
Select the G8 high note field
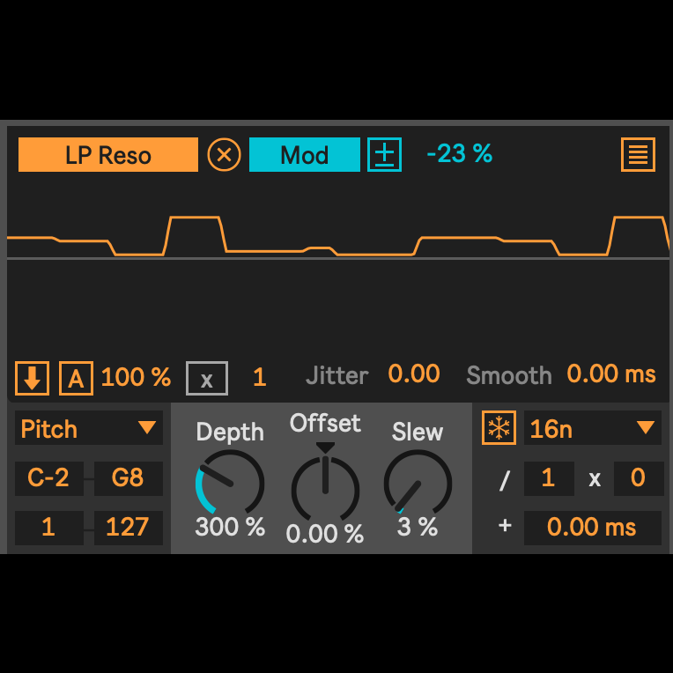point(128,478)
